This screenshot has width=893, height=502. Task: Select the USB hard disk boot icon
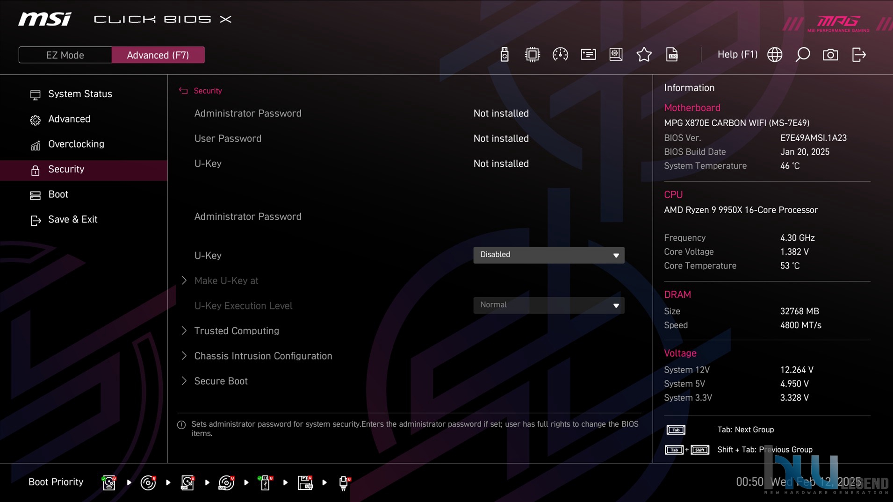(187, 482)
